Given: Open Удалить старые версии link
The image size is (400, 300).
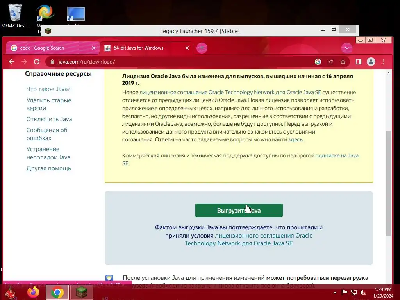Looking at the screenshot, I should [49, 104].
